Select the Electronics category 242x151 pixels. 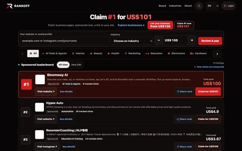click(176, 54)
